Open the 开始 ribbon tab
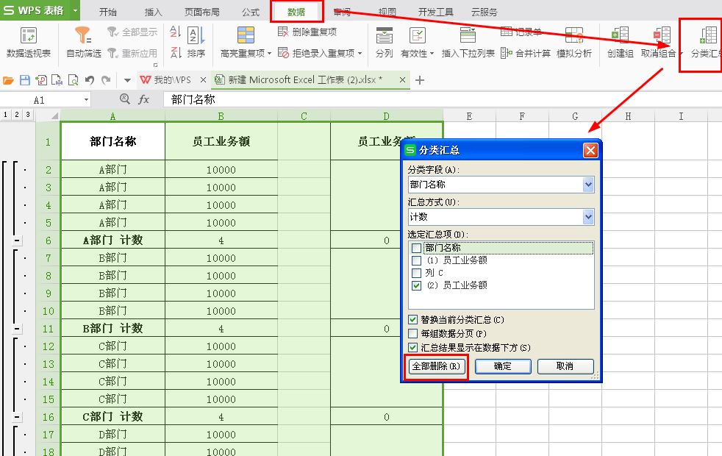Image resolution: width=722 pixels, height=456 pixels. click(108, 12)
